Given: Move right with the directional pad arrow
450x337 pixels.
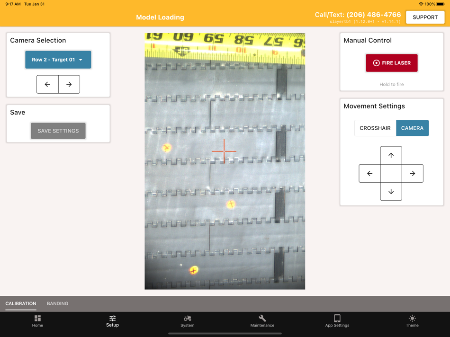Looking at the screenshot, I should tap(413, 174).
